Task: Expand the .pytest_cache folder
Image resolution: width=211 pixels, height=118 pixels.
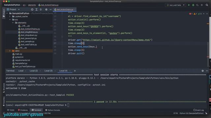Action: (x=10, y=16)
